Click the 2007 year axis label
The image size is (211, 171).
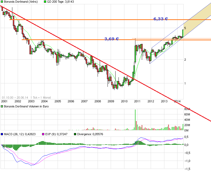tap(84, 101)
